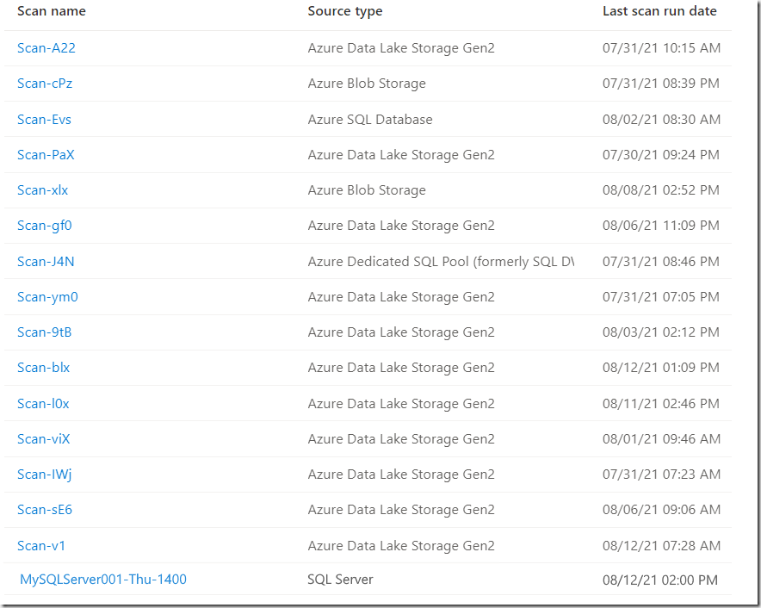Click the Scan-blx link

coord(43,368)
